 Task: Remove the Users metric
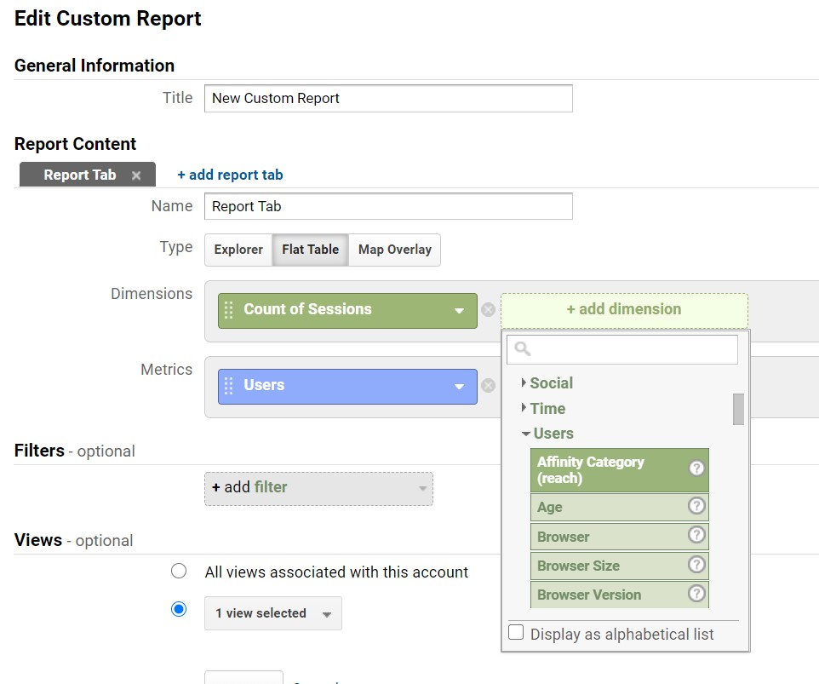[488, 386]
